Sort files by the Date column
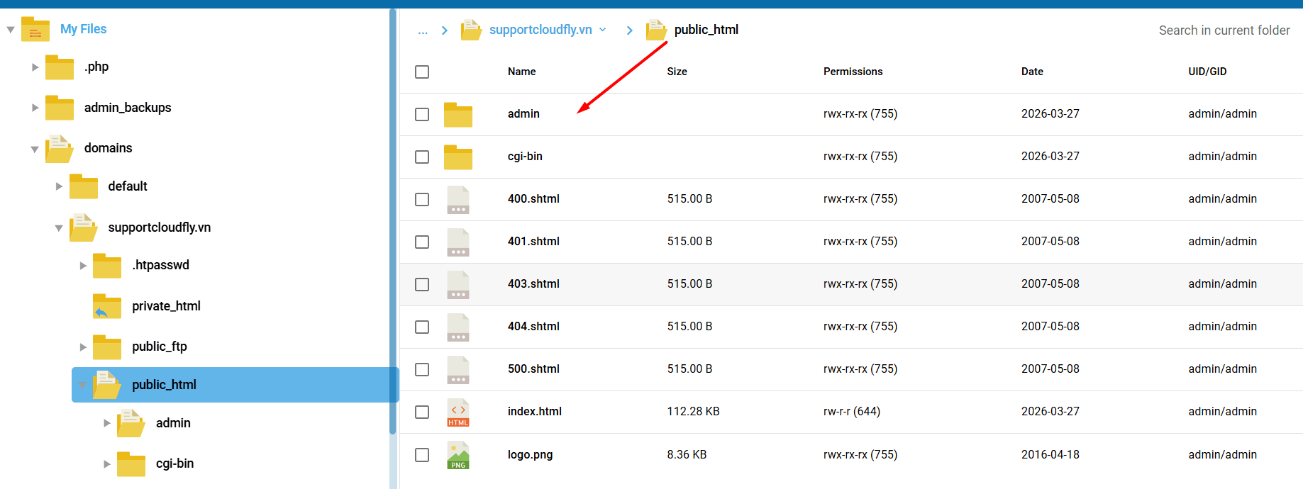The width and height of the screenshot is (1303, 489). coord(1031,72)
